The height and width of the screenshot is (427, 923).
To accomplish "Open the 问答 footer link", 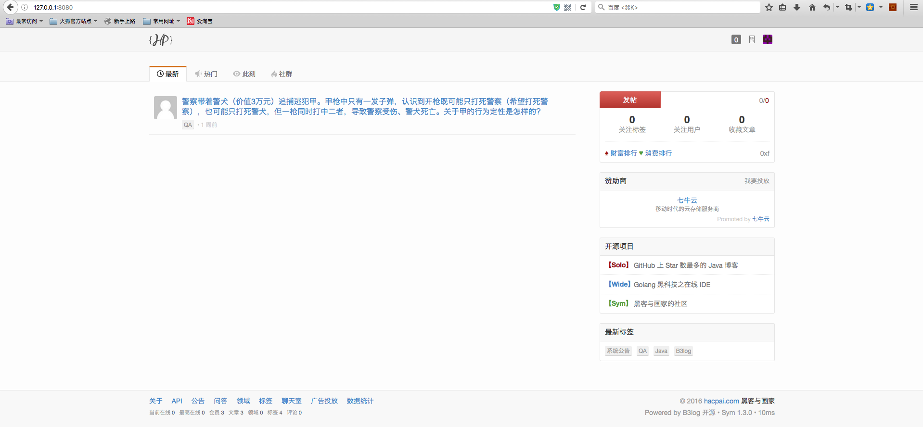I will click(x=220, y=401).
